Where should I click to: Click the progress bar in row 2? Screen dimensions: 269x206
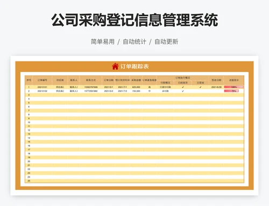(x=231, y=91)
